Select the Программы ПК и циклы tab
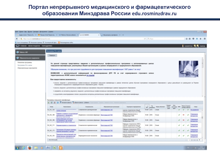 click(x=54, y=51)
